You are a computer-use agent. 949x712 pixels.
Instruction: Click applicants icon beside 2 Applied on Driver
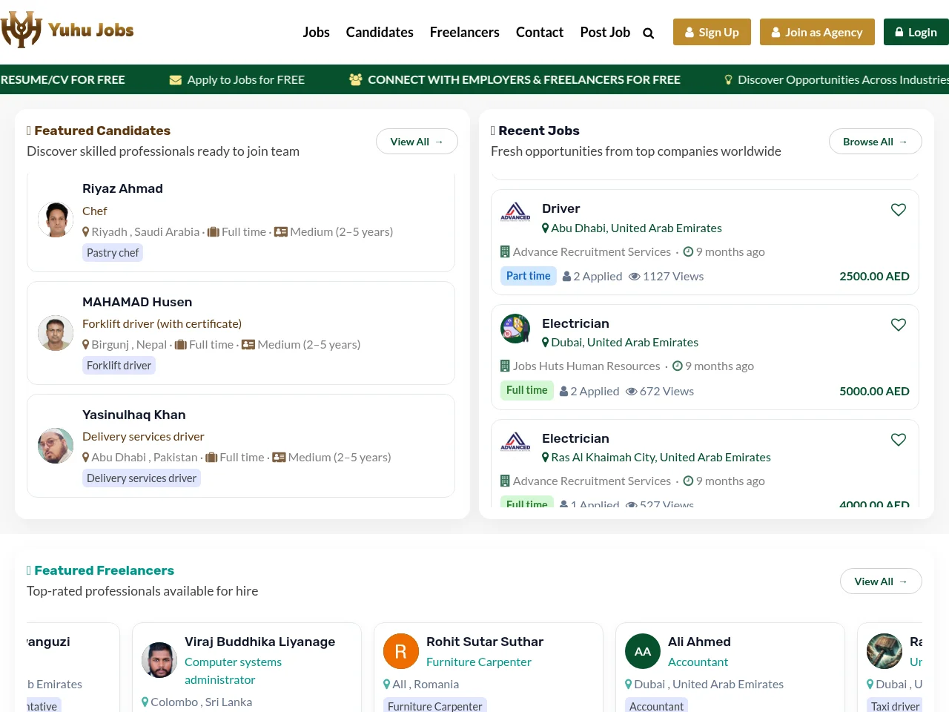[x=566, y=277]
